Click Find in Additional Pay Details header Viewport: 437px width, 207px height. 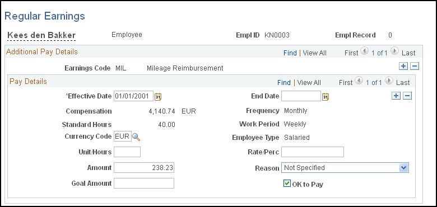coord(290,53)
